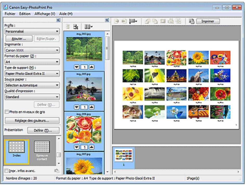Enable Impr. infos avanc. checkbox
This screenshot has width=245, height=185.
tap(6, 171)
